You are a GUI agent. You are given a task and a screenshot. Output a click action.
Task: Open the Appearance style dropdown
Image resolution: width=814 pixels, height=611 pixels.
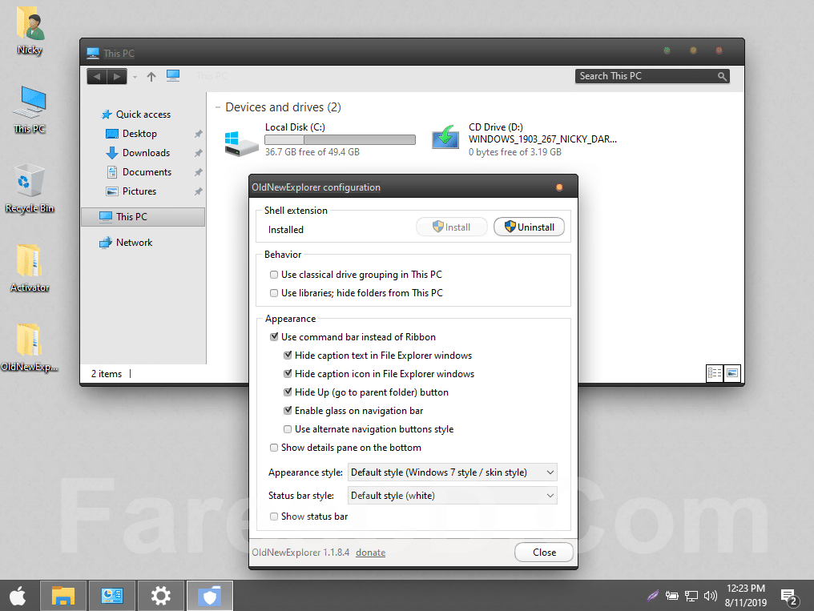coord(452,472)
